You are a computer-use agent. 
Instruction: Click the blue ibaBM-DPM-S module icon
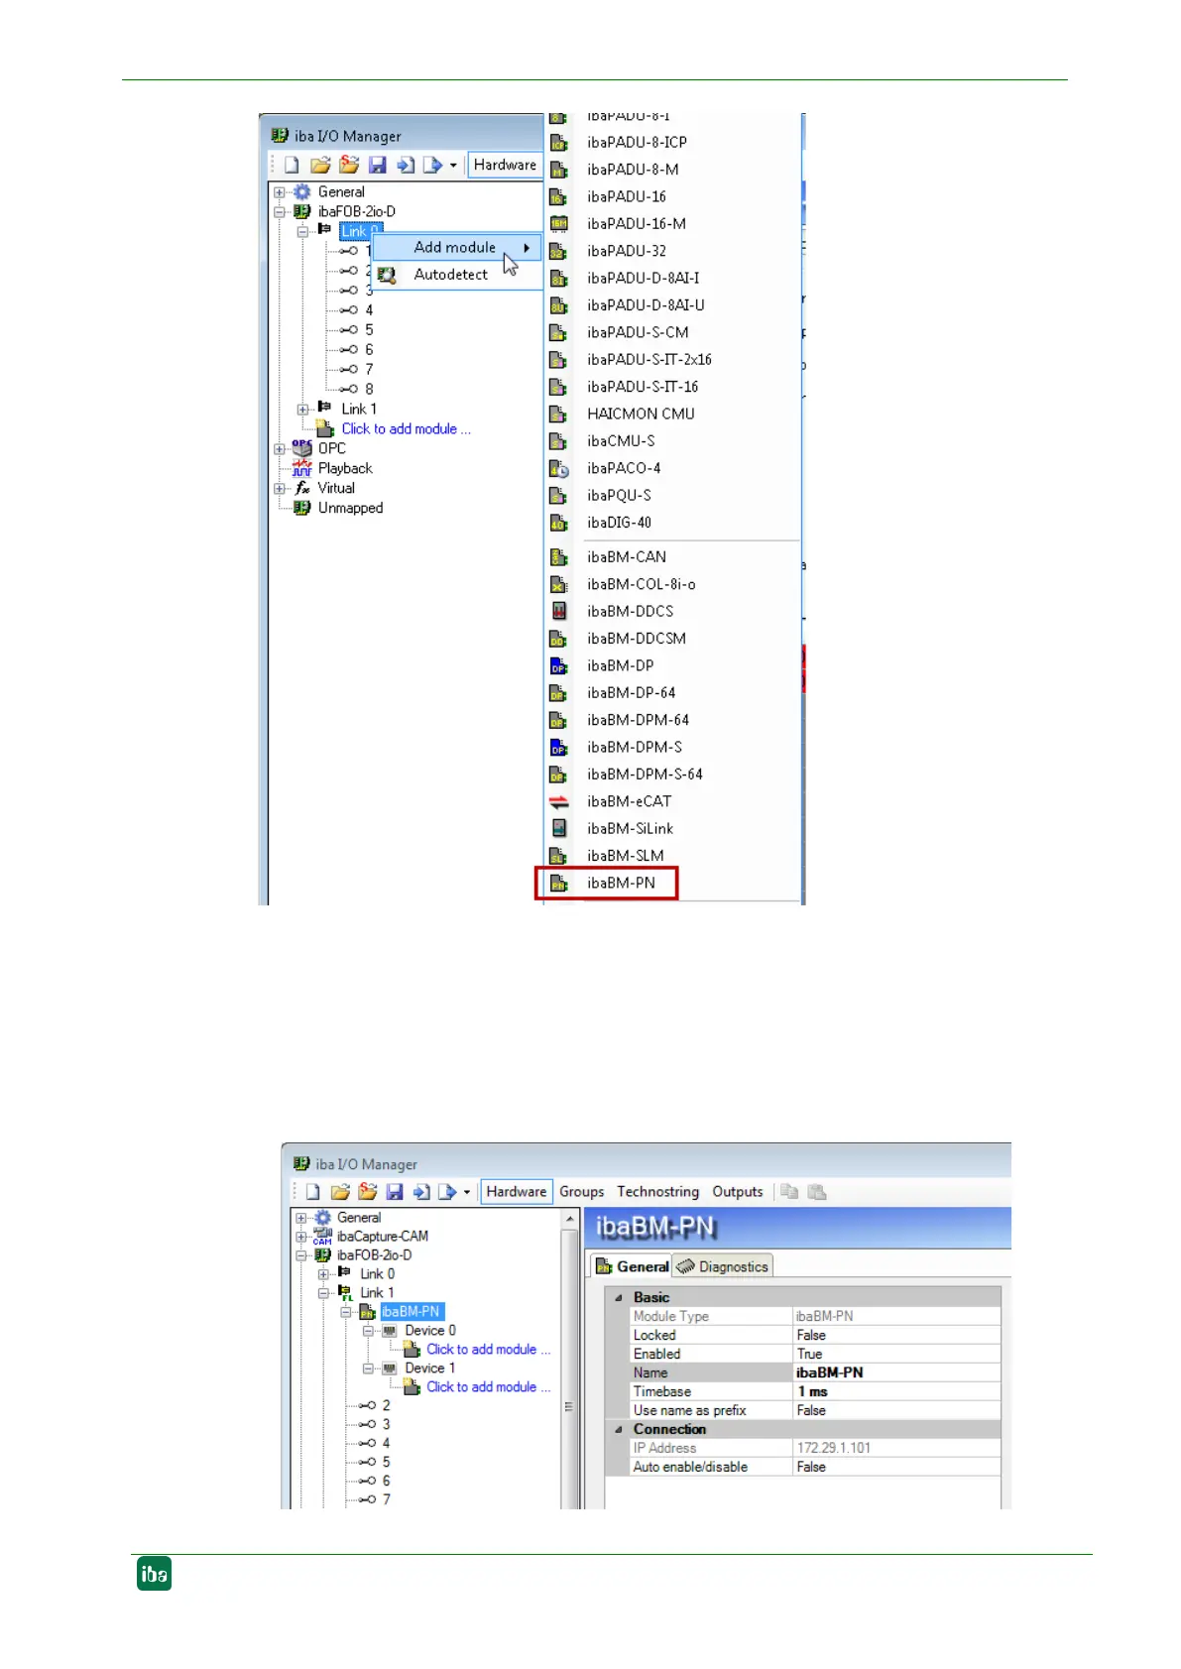[x=558, y=747]
